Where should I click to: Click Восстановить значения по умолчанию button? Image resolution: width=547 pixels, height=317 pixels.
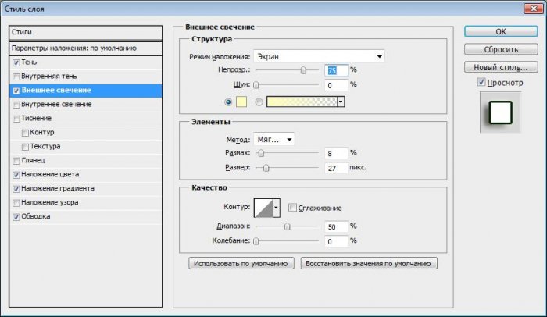pyautogui.click(x=369, y=264)
